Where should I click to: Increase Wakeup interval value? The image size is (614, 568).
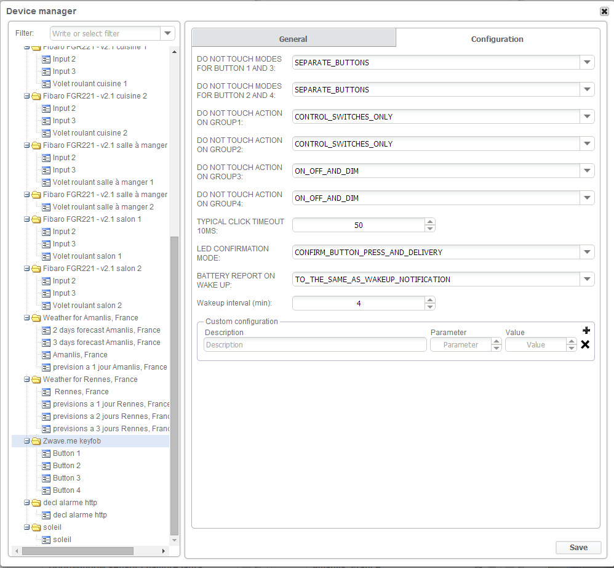(430, 300)
